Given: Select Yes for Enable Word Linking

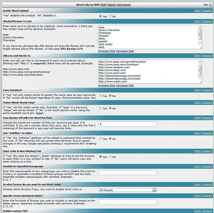Looking at the screenshot, I should click(100, 16).
